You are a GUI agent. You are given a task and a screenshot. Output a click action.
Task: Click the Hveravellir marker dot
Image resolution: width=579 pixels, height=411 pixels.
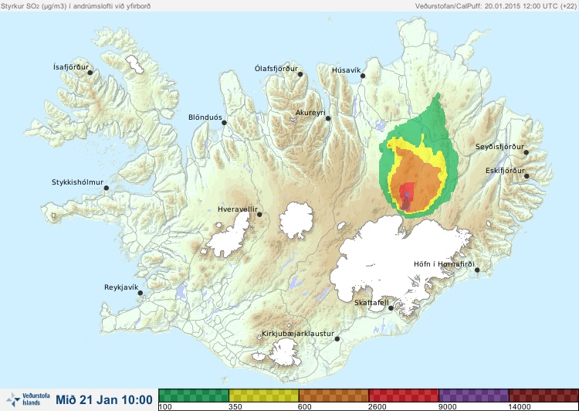pyautogui.click(x=259, y=214)
